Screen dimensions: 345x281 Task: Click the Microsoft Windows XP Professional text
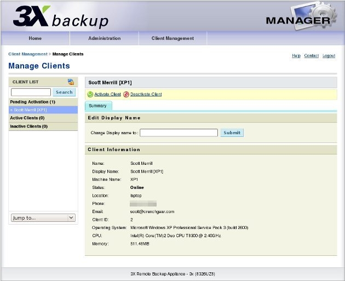(x=189, y=227)
